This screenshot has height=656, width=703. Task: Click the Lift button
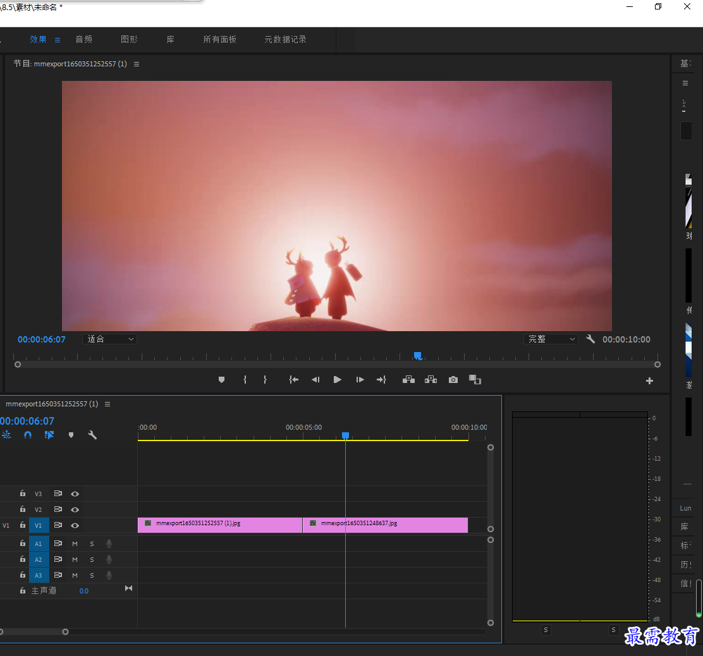click(x=408, y=380)
